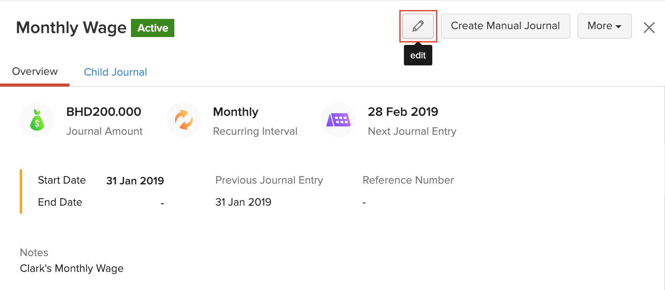Click the More button's down arrow chevron
This screenshot has height=290, width=665.
click(x=618, y=26)
